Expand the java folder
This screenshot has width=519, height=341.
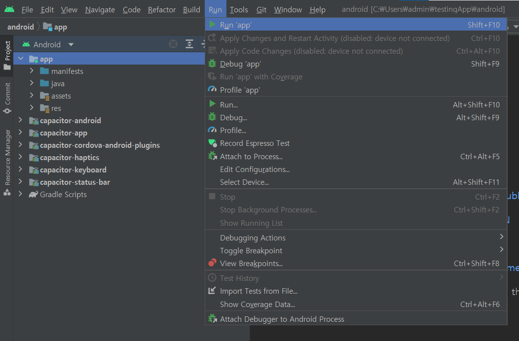tap(32, 83)
